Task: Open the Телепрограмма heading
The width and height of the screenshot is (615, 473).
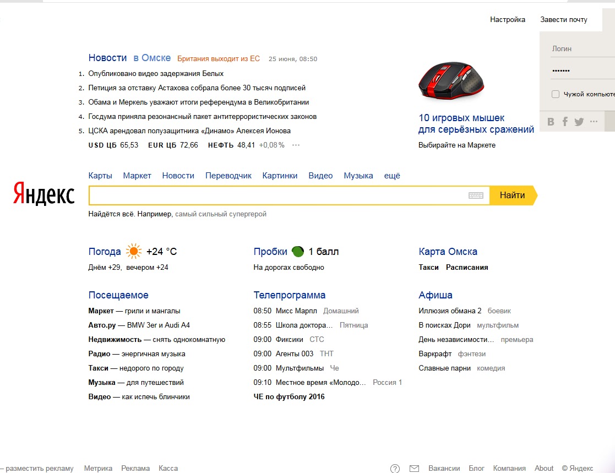Action: coord(290,295)
